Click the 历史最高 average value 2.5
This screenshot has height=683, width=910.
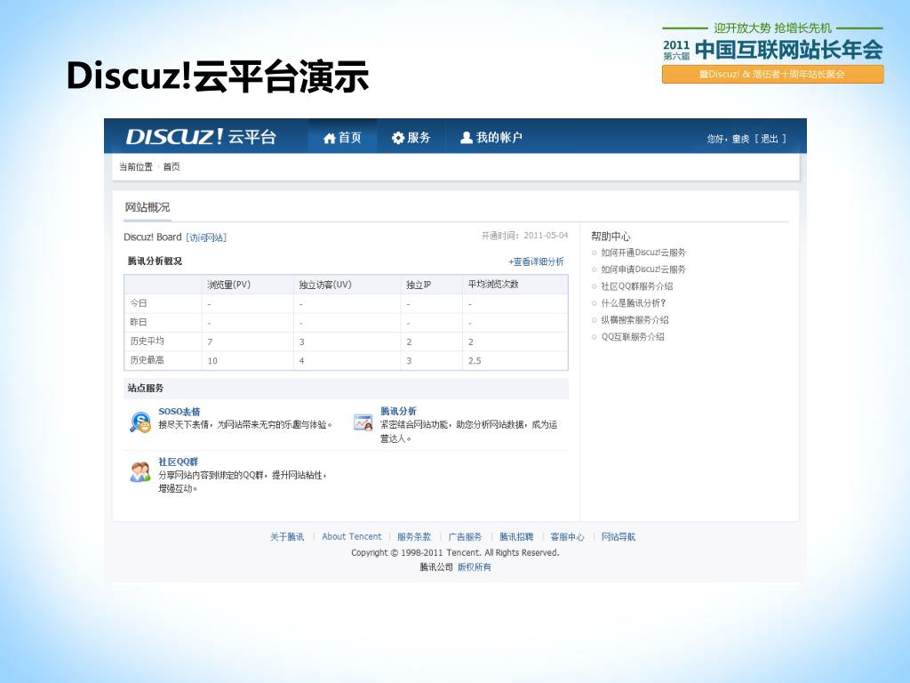pyautogui.click(x=475, y=361)
